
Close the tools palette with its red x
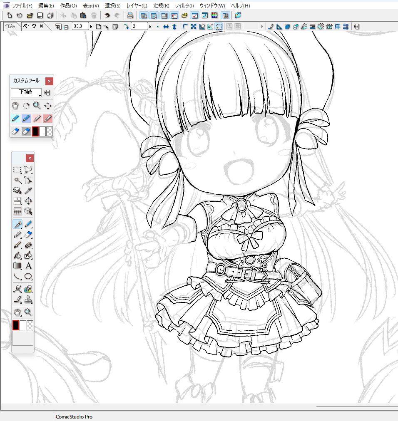(30, 158)
